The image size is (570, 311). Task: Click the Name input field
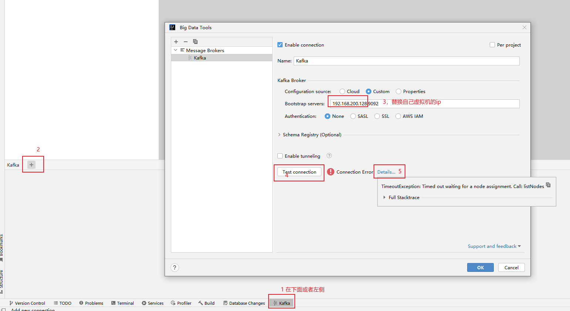pyautogui.click(x=407, y=61)
